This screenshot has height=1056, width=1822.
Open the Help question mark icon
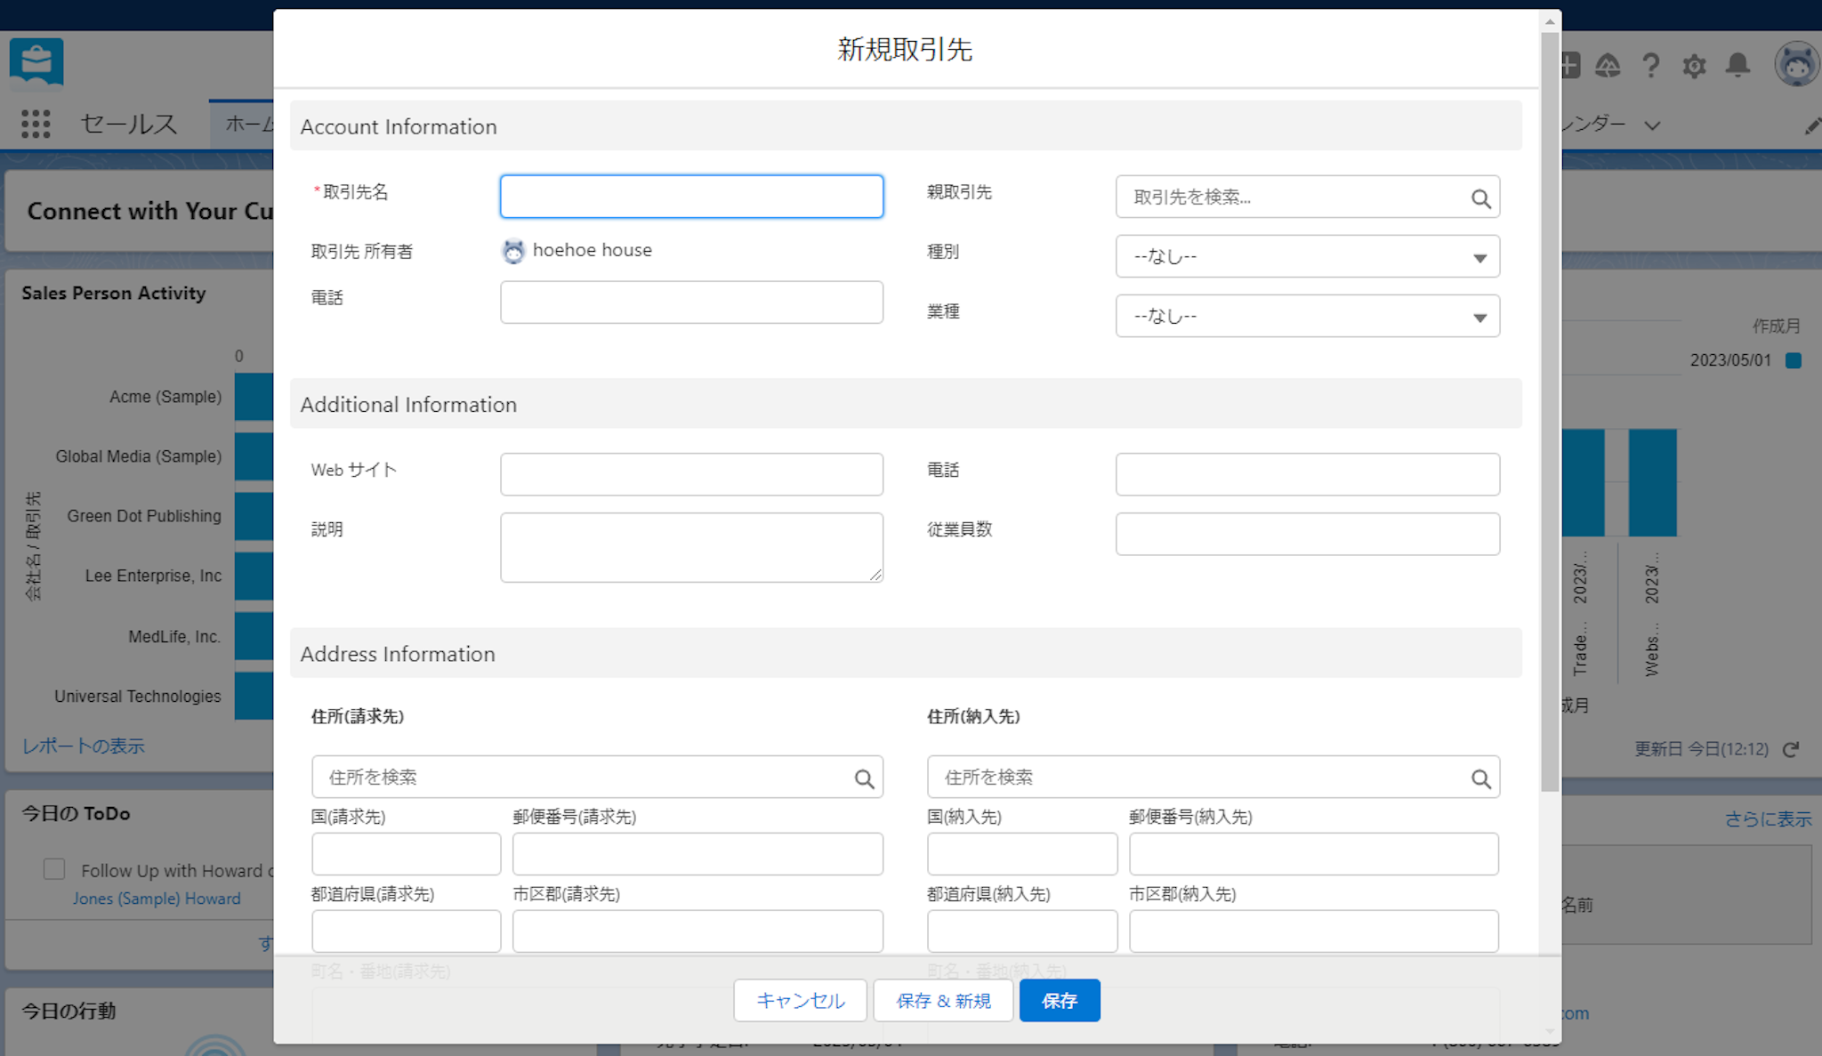point(1651,66)
